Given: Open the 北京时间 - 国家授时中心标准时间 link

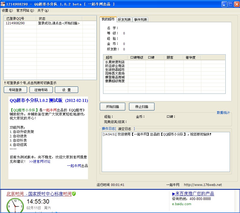Looking at the screenshot, I should coord(39,194).
